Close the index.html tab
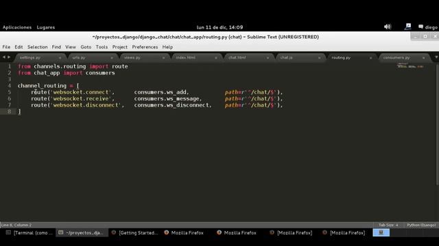 click(216, 57)
